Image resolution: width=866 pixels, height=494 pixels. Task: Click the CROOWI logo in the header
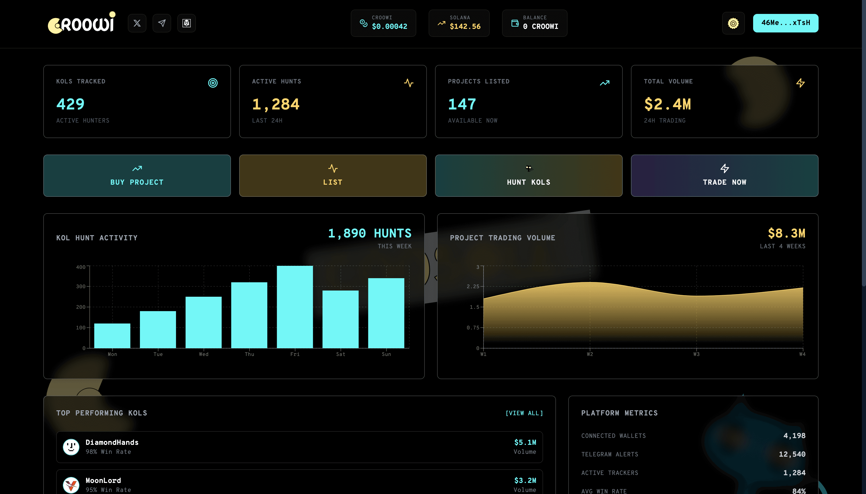81,23
